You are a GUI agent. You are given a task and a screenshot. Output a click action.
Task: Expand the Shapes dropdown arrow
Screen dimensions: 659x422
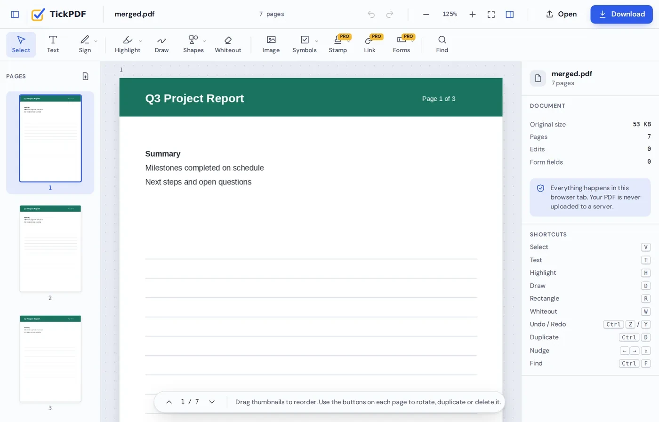pos(204,41)
